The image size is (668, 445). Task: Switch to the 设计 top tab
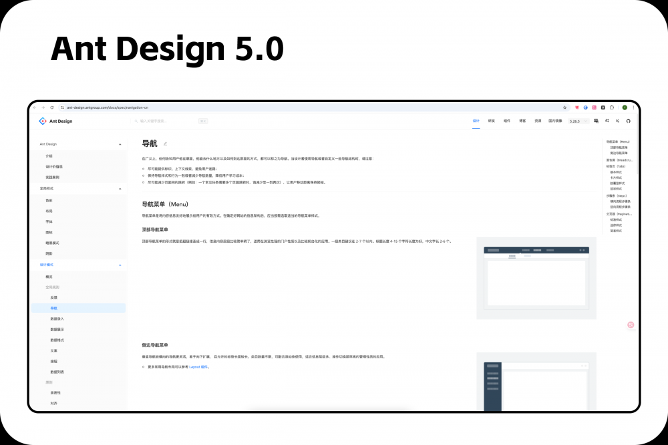coord(476,121)
